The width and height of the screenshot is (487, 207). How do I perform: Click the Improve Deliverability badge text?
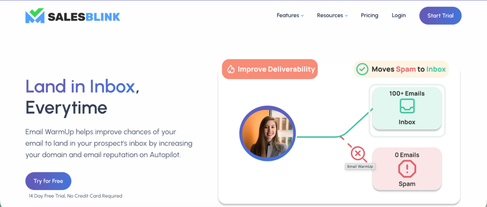tap(276, 69)
